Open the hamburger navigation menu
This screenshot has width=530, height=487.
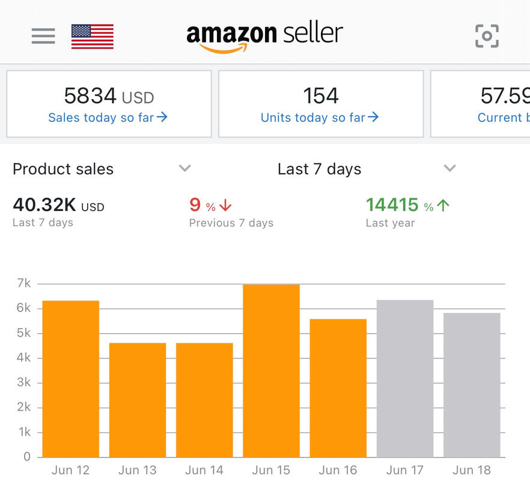click(x=43, y=36)
